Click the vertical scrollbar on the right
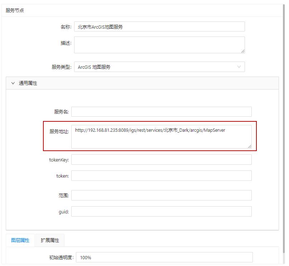The width and height of the screenshot is (289, 266). coord(284,129)
